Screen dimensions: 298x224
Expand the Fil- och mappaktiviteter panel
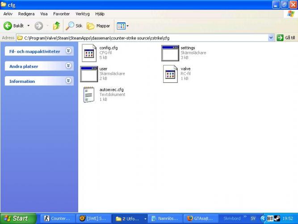(68, 51)
